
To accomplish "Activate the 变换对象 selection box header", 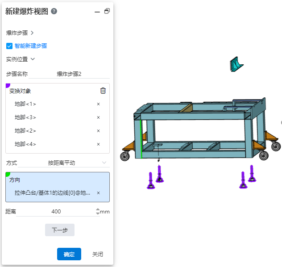I will (x=20, y=91).
